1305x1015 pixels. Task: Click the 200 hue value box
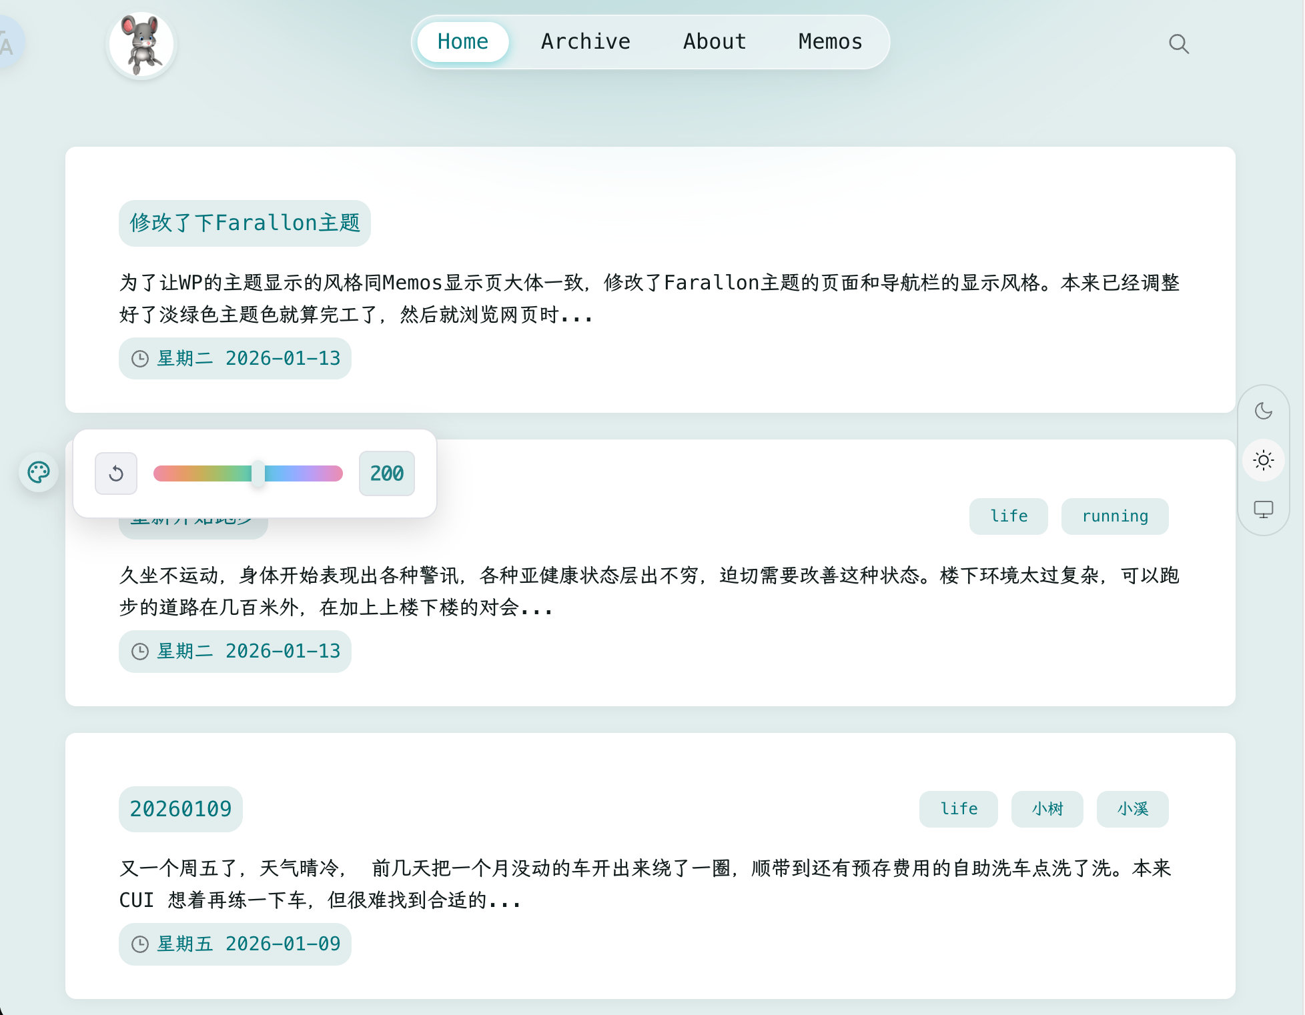(x=386, y=473)
